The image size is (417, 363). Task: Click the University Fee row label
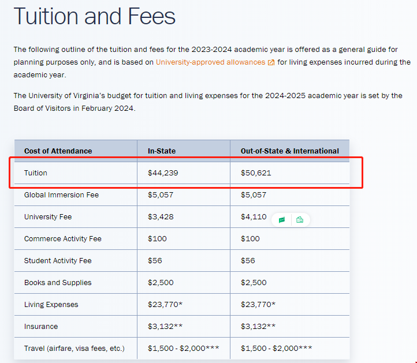[48, 216]
